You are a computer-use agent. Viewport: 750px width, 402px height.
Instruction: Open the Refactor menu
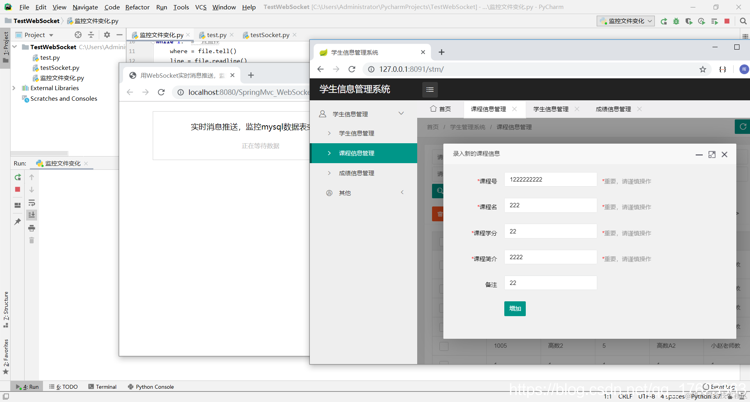[x=137, y=7]
